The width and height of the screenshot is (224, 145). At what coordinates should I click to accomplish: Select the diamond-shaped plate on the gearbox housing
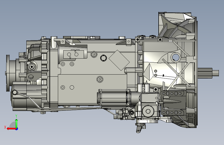tap(119, 60)
